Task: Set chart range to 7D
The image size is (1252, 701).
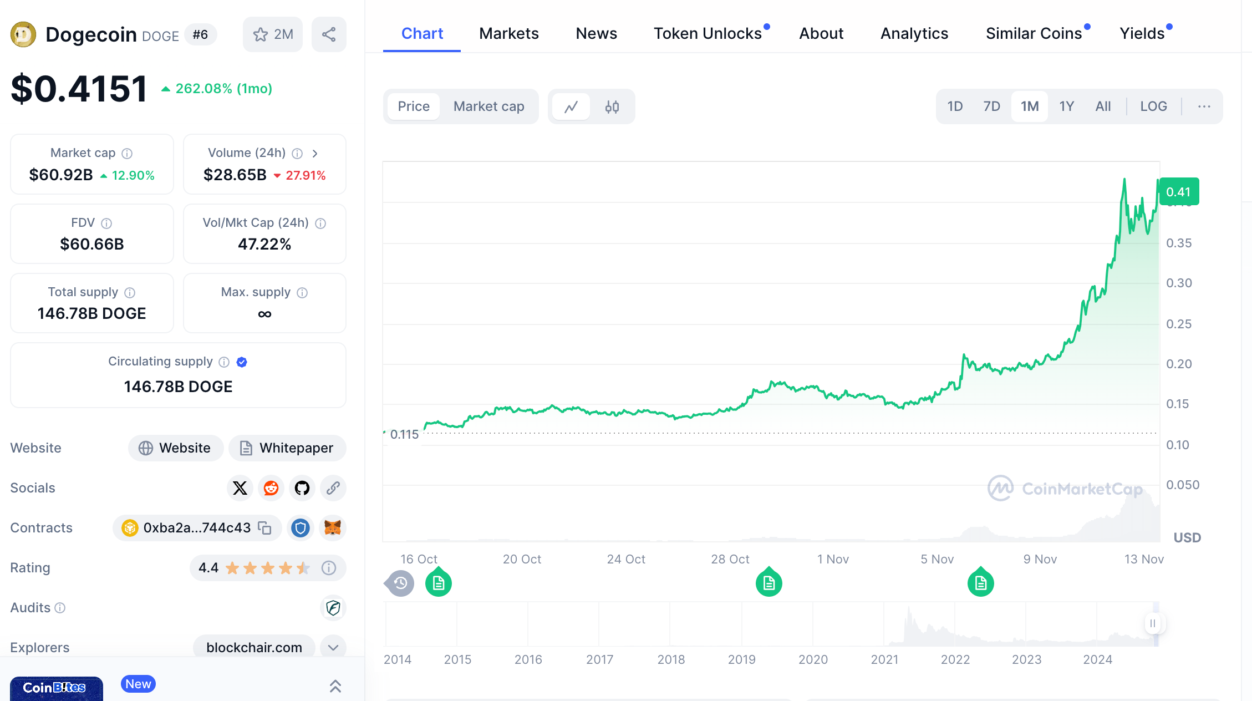Action: [x=991, y=106]
